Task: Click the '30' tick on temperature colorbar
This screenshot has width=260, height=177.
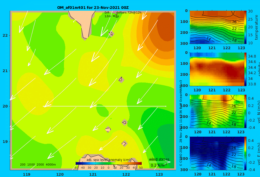Action: (250, 11)
